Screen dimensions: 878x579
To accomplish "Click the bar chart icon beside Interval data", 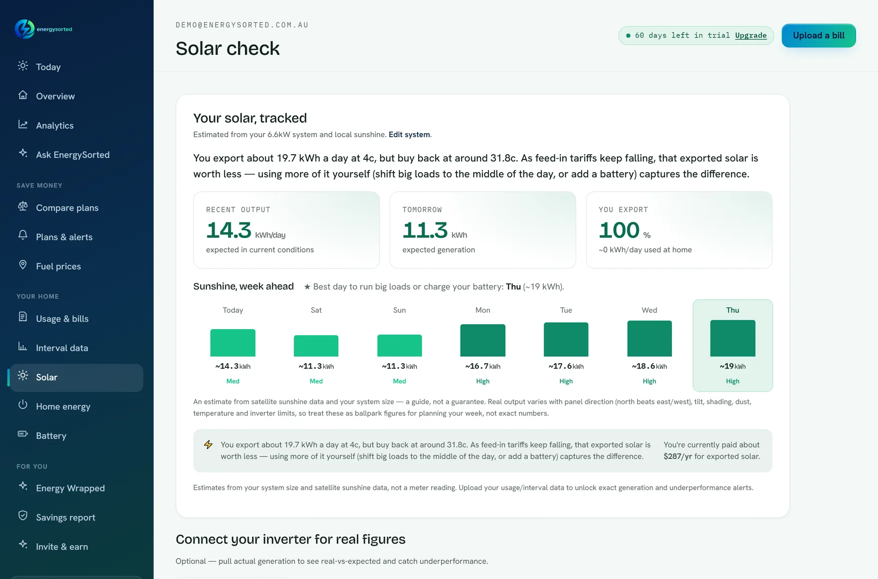I will coord(23,346).
